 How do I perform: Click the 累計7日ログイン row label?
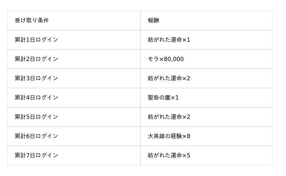pos(36,155)
